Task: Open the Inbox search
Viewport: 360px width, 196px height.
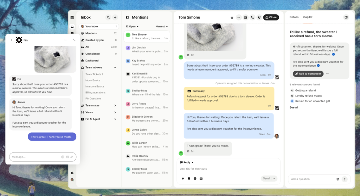Action: click(x=108, y=18)
